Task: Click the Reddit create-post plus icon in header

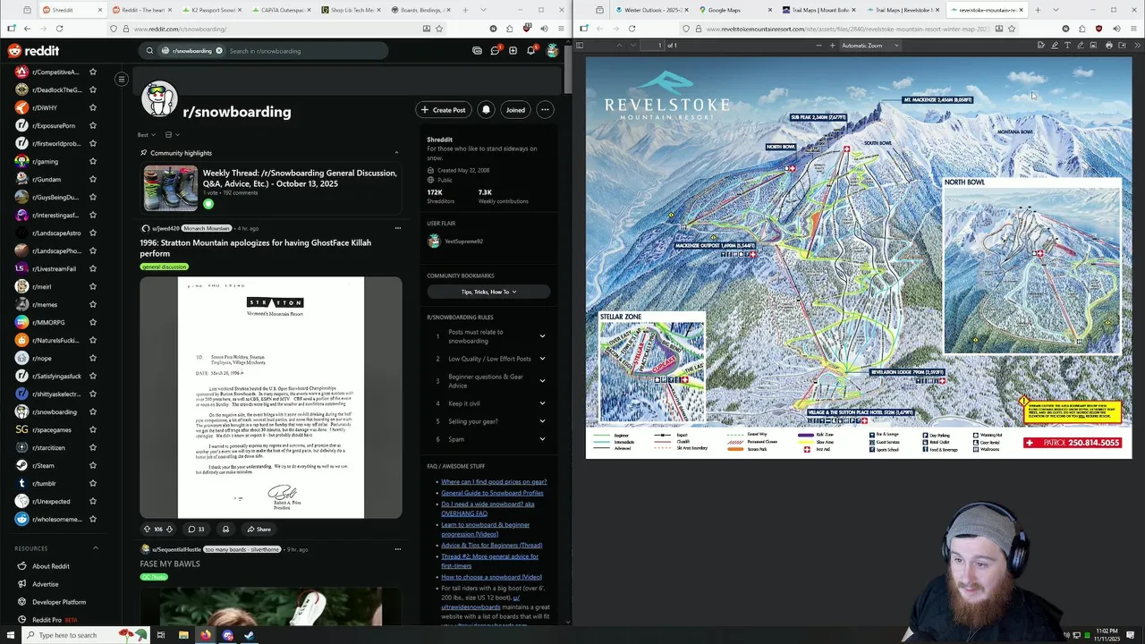Action: click(x=513, y=51)
